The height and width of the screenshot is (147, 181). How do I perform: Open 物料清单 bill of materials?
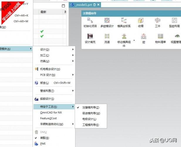tap(160, 39)
